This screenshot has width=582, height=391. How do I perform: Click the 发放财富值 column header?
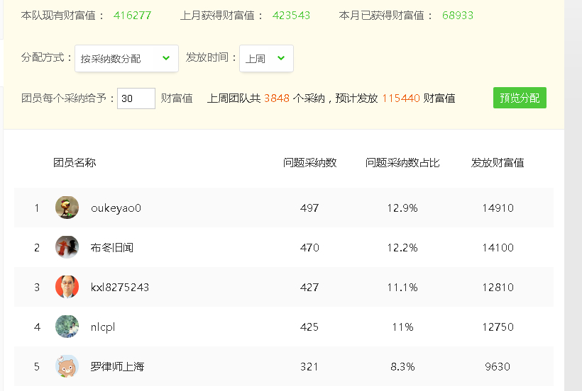[x=498, y=162]
